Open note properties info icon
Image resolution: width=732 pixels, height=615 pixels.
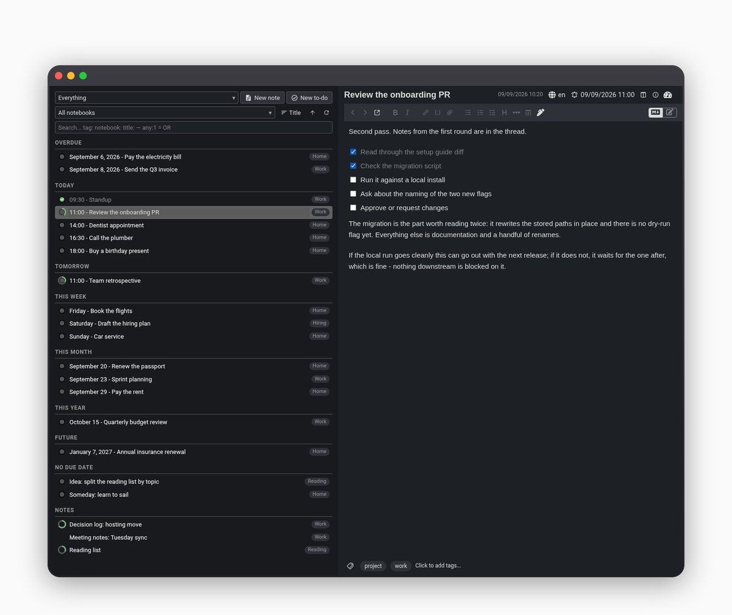[655, 95]
